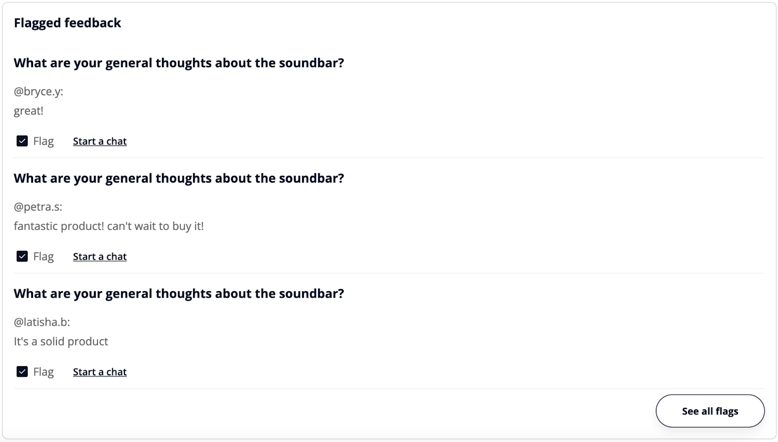The height and width of the screenshot is (442, 778).
Task: Click the "It's a solid product" response
Action: [x=61, y=341]
